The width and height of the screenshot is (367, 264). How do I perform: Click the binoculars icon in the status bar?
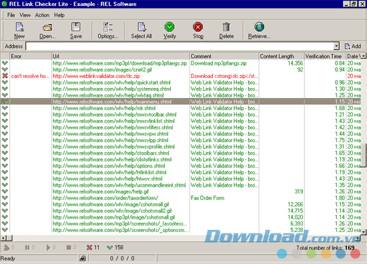83,259
